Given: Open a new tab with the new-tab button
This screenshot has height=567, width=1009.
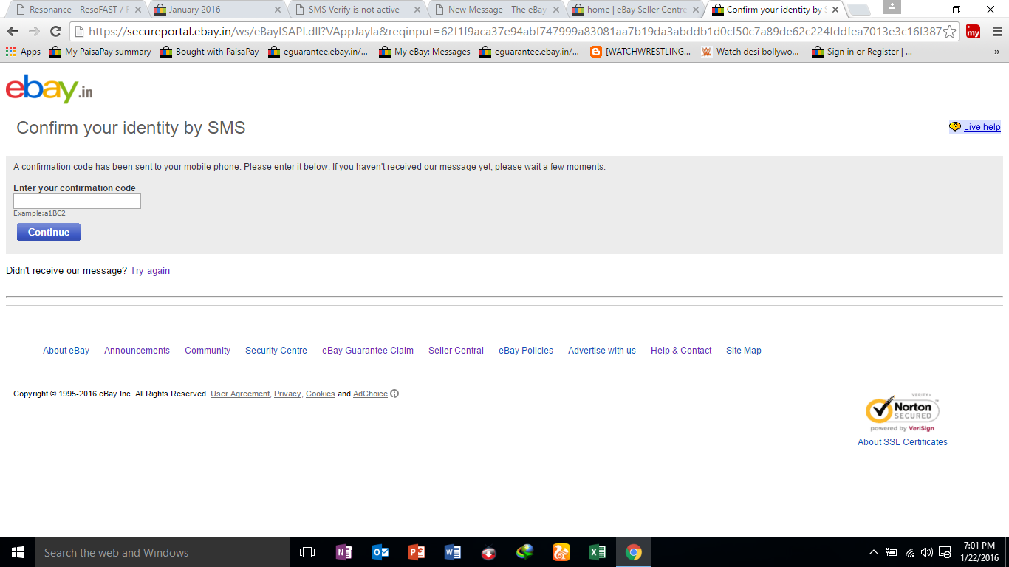Looking at the screenshot, I should click(x=858, y=10).
